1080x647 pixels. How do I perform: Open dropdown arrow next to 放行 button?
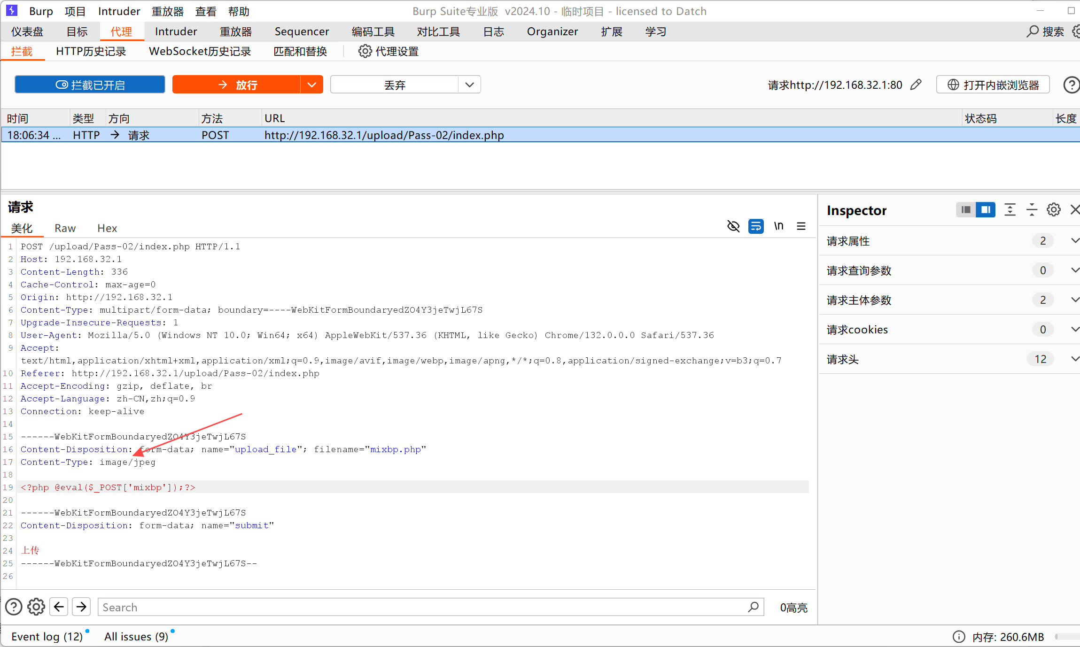click(x=311, y=85)
